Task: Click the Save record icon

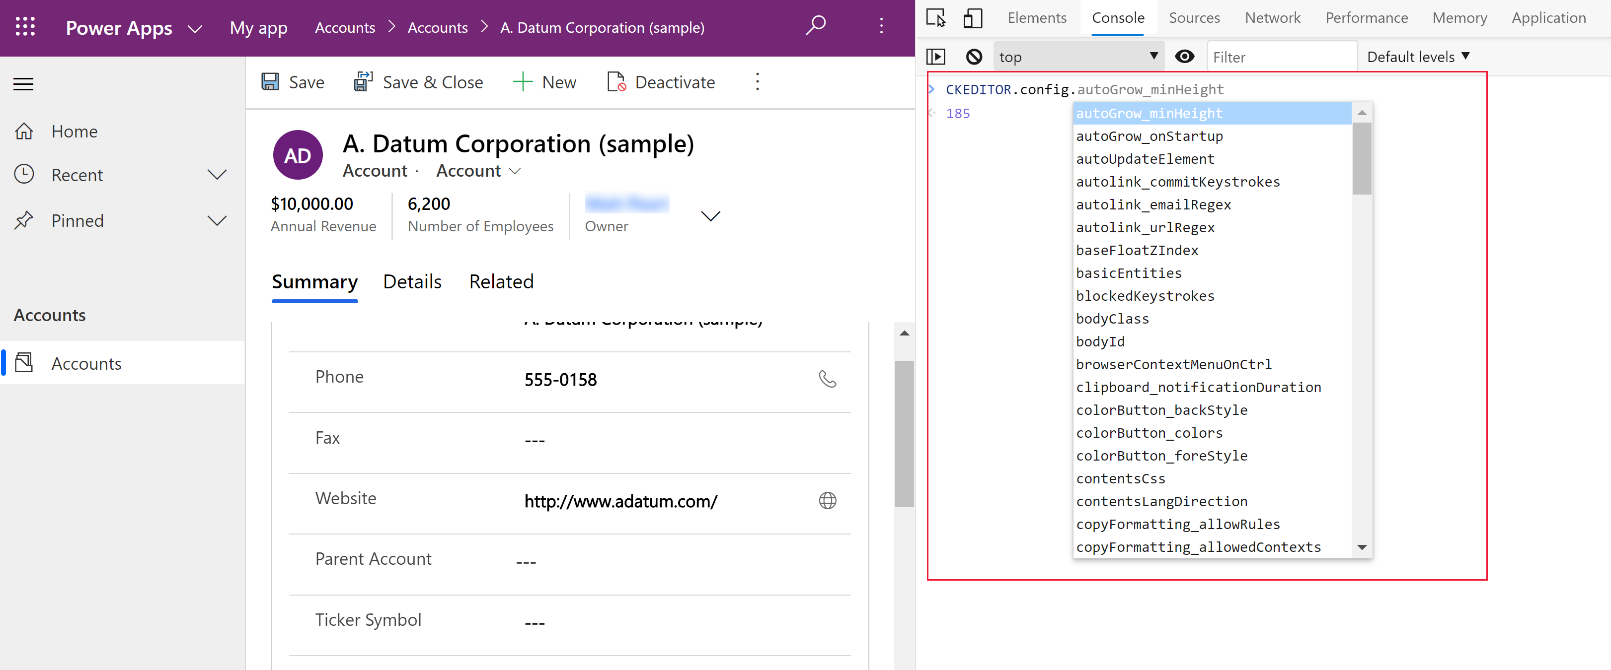Action: pyautogui.click(x=271, y=82)
